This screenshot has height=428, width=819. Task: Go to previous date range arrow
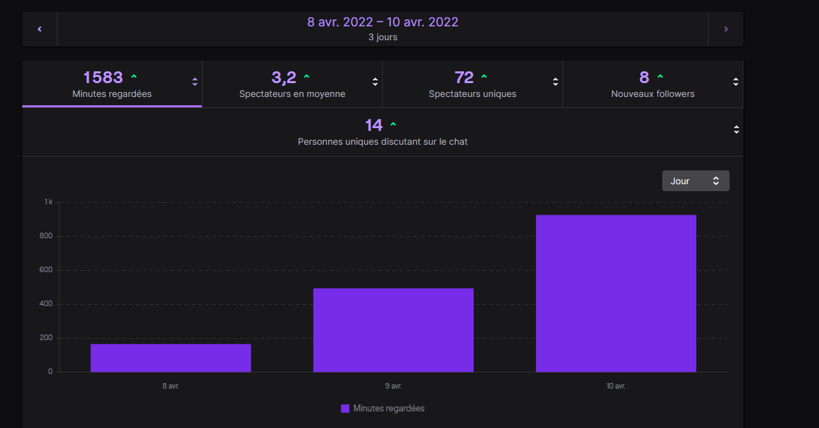pos(40,29)
